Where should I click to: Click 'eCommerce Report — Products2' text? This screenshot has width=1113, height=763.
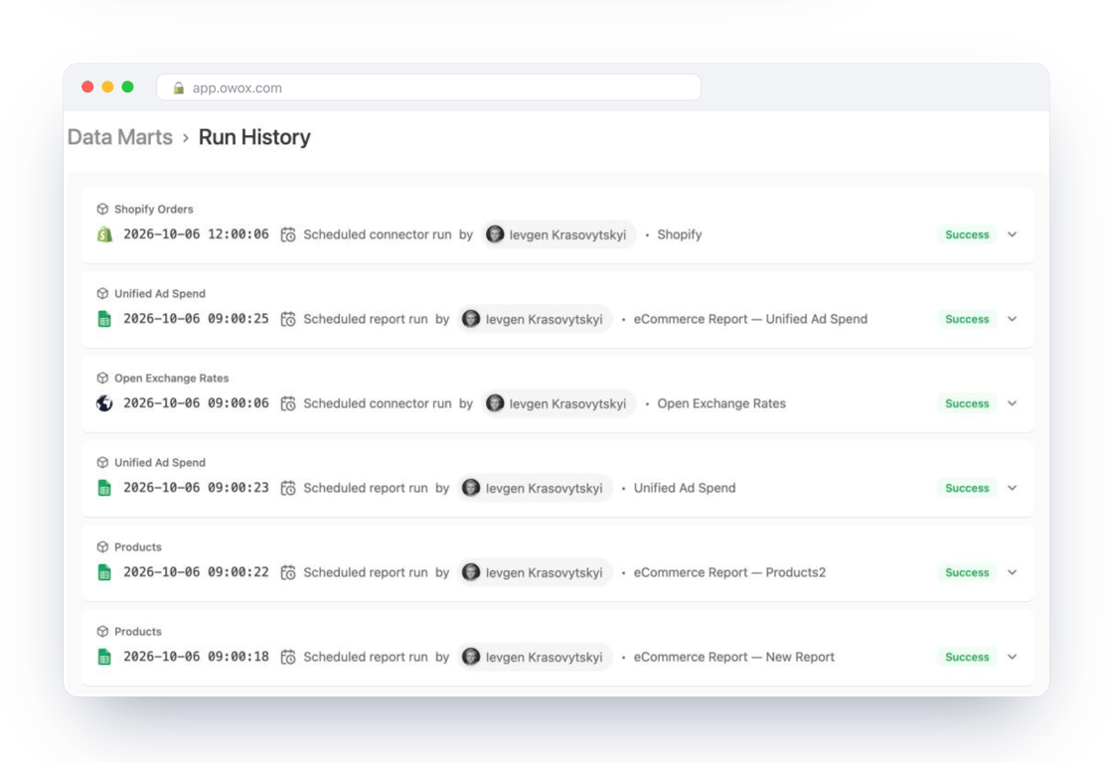[x=729, y=573]
